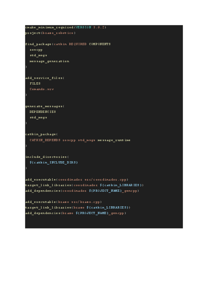Click the ${catkin_INCLUDE_DIRS} variable

point(54,162)
